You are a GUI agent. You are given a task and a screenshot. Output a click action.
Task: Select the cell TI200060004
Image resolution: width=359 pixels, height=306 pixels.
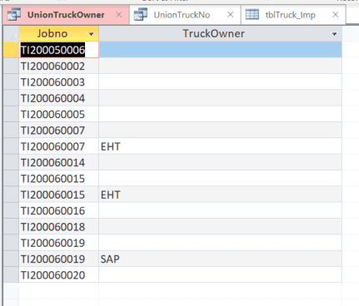[x=59, y=98]
